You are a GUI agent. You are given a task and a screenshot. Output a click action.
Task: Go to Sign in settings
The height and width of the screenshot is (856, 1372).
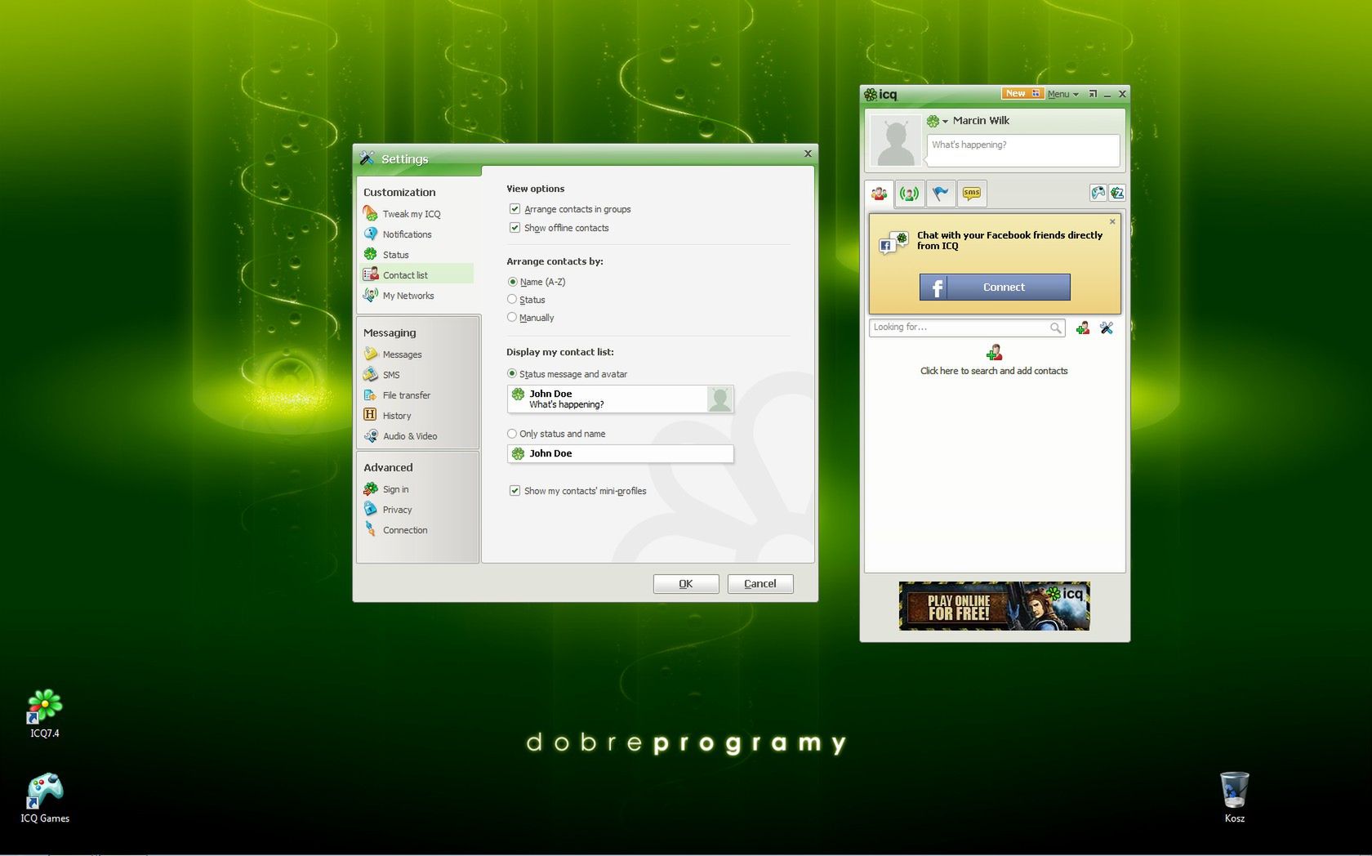(395, 489)
